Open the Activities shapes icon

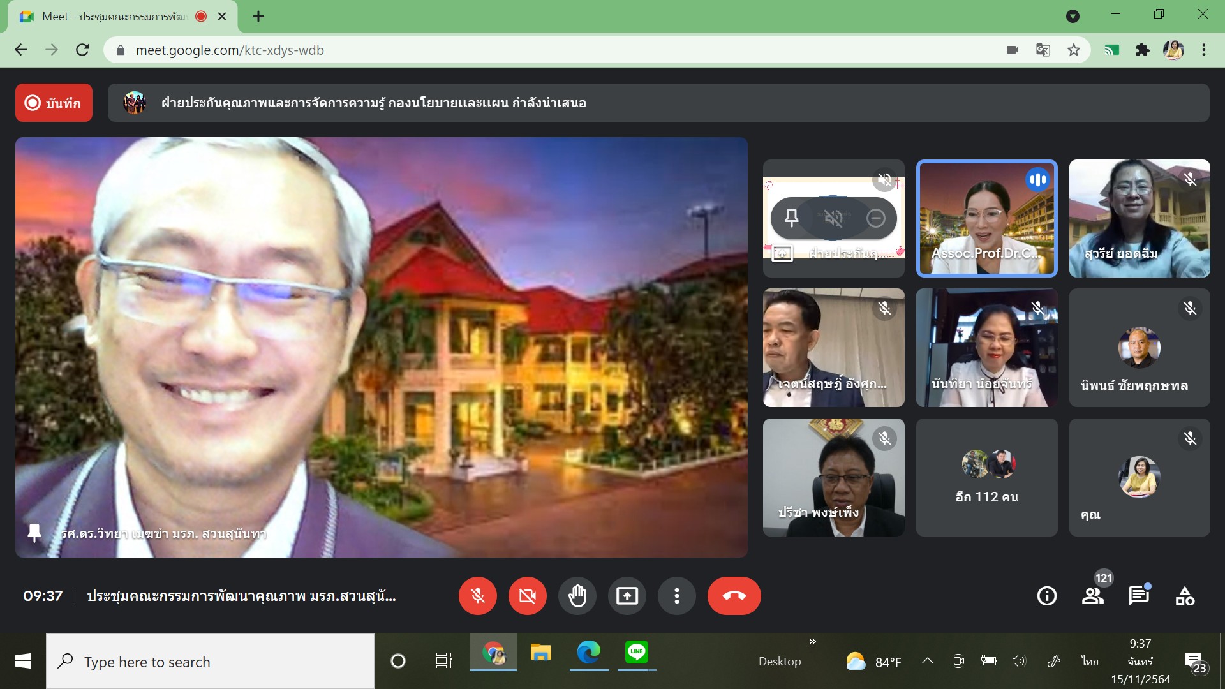click(x=1185, y=596)
